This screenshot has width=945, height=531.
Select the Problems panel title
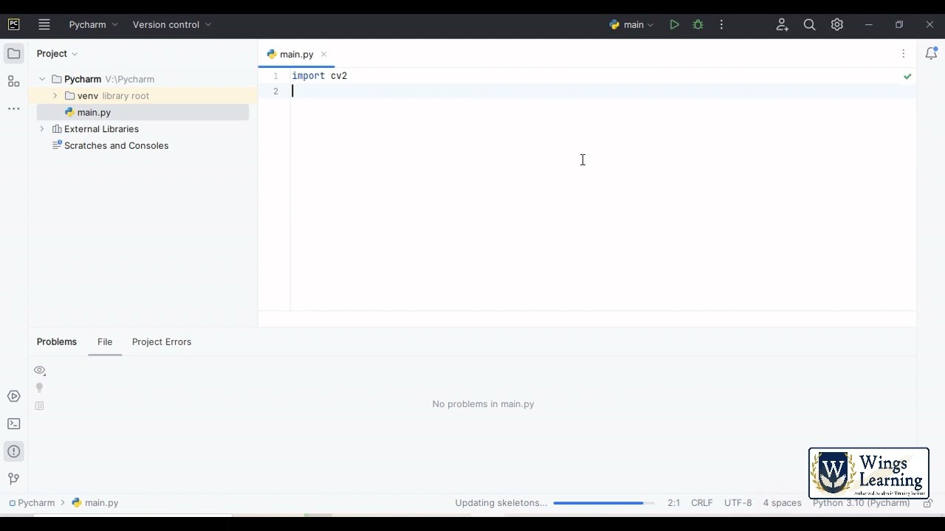tap(57, 341)
